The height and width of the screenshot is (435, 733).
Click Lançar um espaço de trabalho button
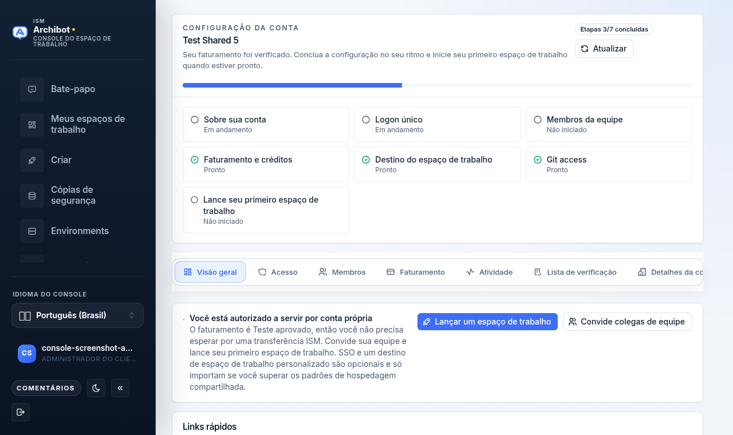(487, 322)
